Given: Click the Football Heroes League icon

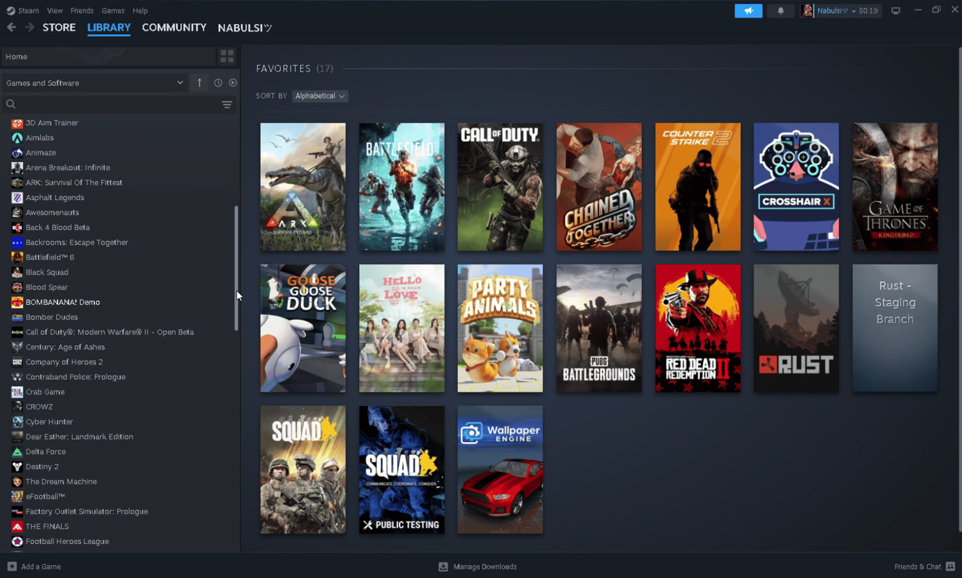Looking at the screenshot, I should click(17, 541).
